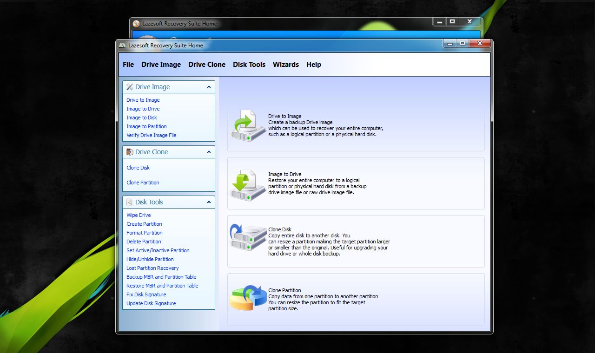Open Verify Drive Image File link
Viewport: 595px width, 353px height.
click(x=152, y=135)
